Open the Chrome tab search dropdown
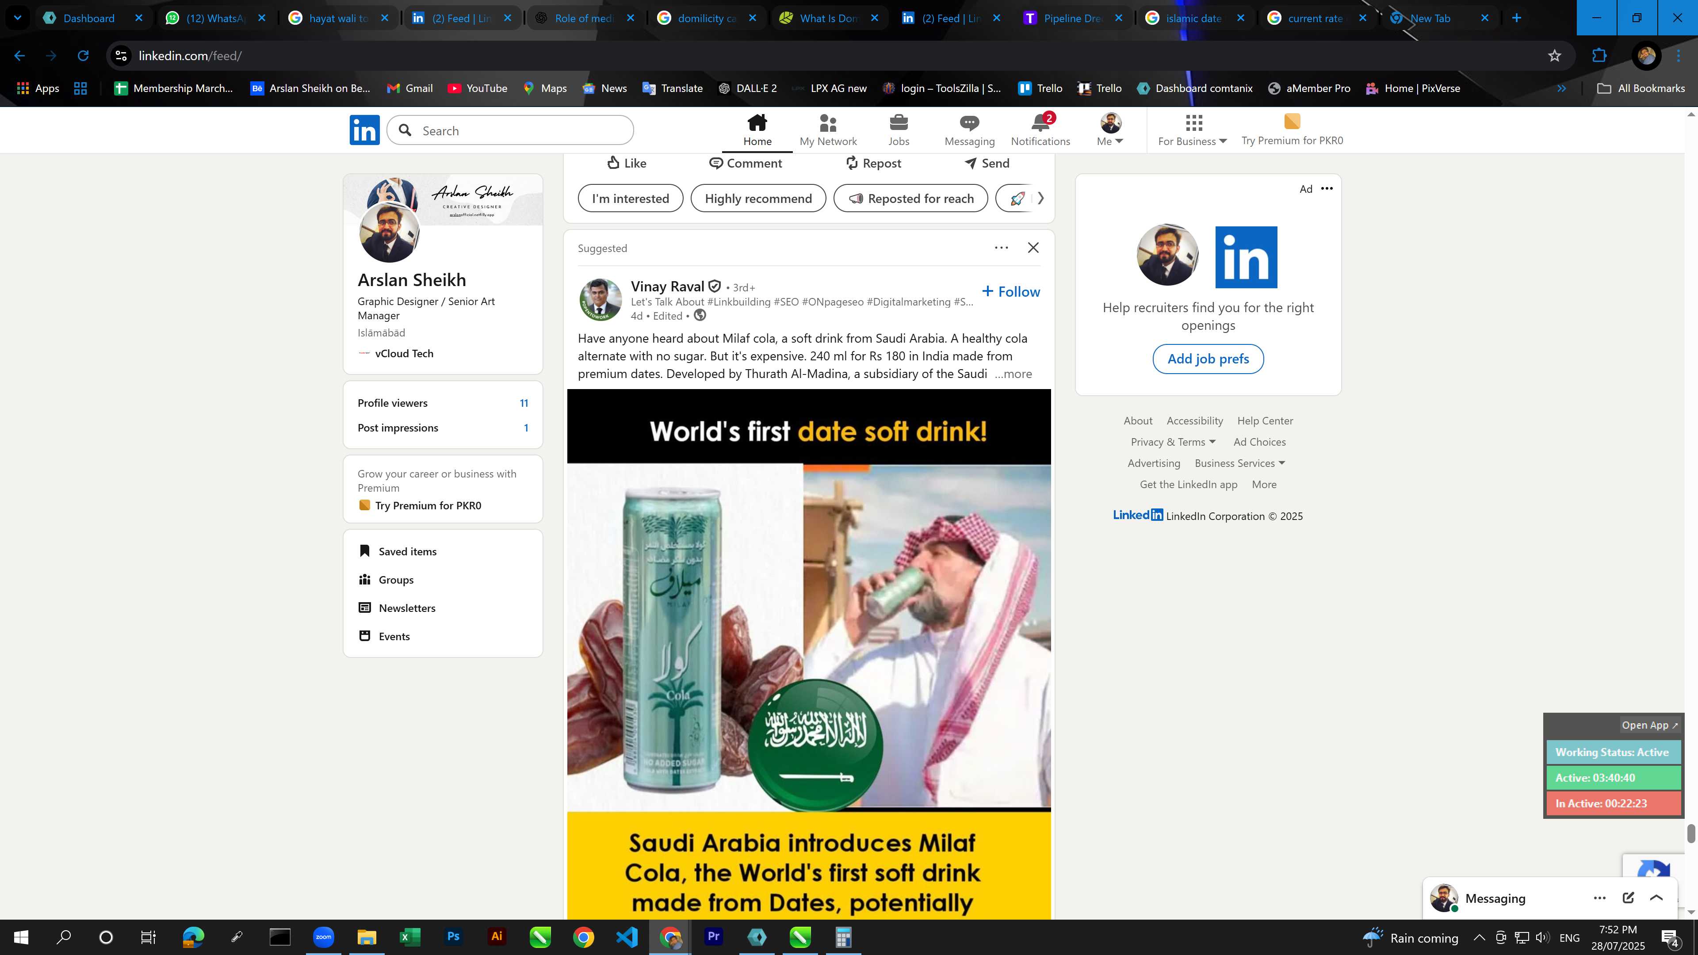Screen dimensions: 1698x955 pos(18,18)
